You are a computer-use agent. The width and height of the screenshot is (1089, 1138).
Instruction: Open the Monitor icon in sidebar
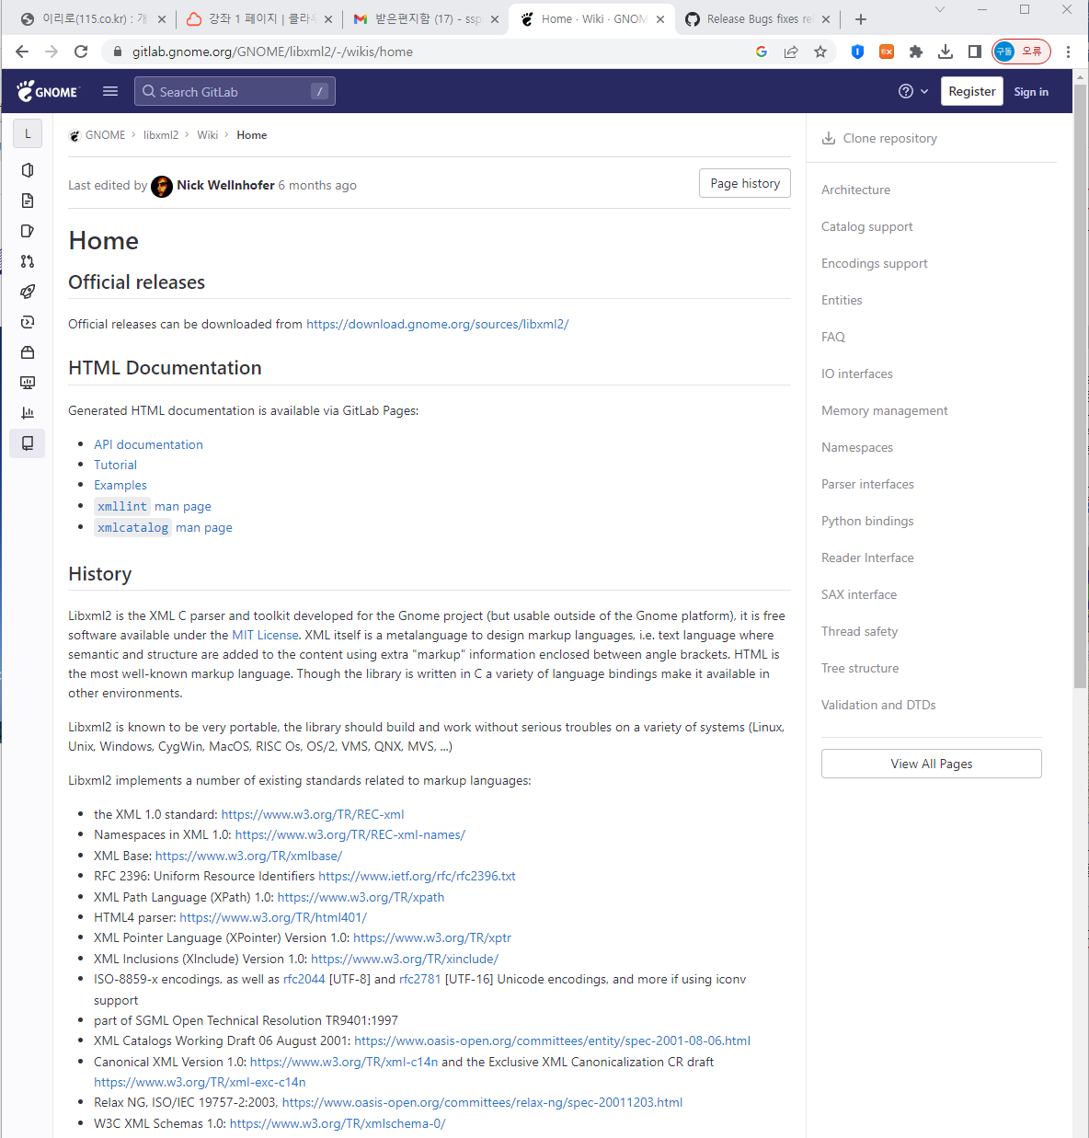tap(28, 383)
